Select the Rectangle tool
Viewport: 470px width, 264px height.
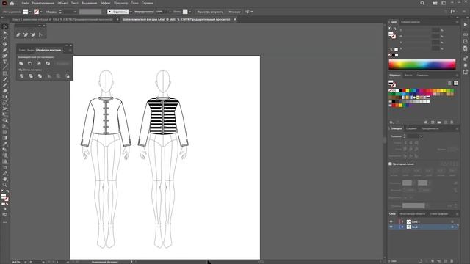pos(5,73)
